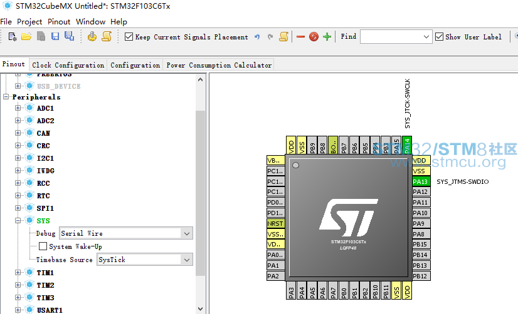
Task: Switch to Configuration tab
Action: pyautogui.click(x=135, y=65)
